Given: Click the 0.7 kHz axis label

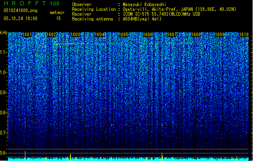Looking at the screenshot, I should click(x=3, y=133).
